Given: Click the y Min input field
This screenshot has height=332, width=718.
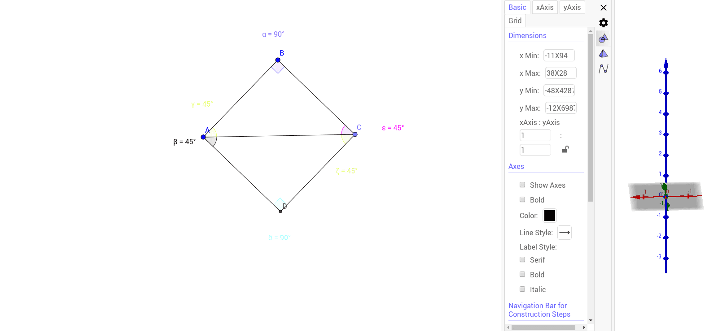Looking at the screenshot, I should 559,91.
